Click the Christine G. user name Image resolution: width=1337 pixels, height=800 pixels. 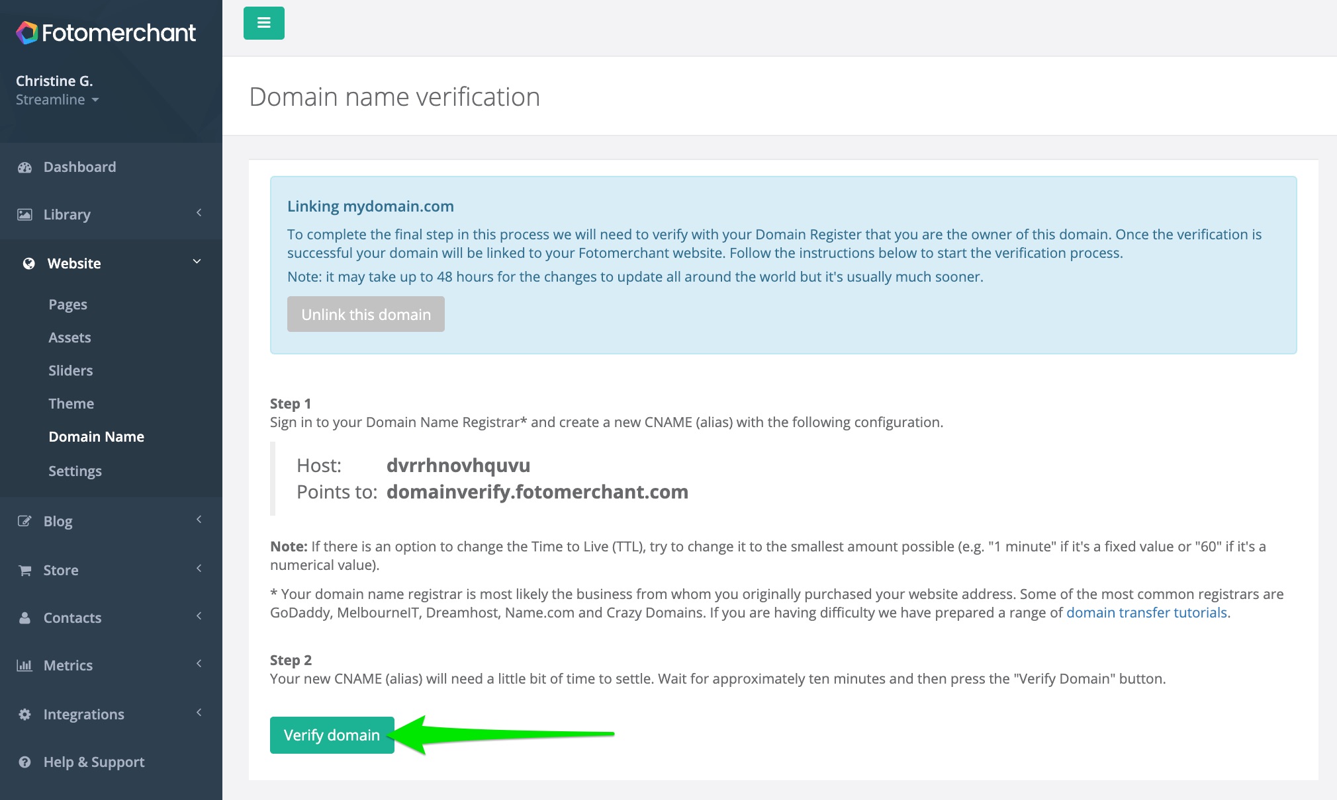pyautogui.click(x=54, y=81)
